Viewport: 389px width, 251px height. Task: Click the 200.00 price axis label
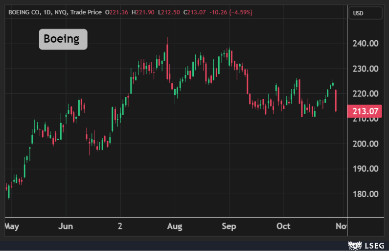[366, 144]
